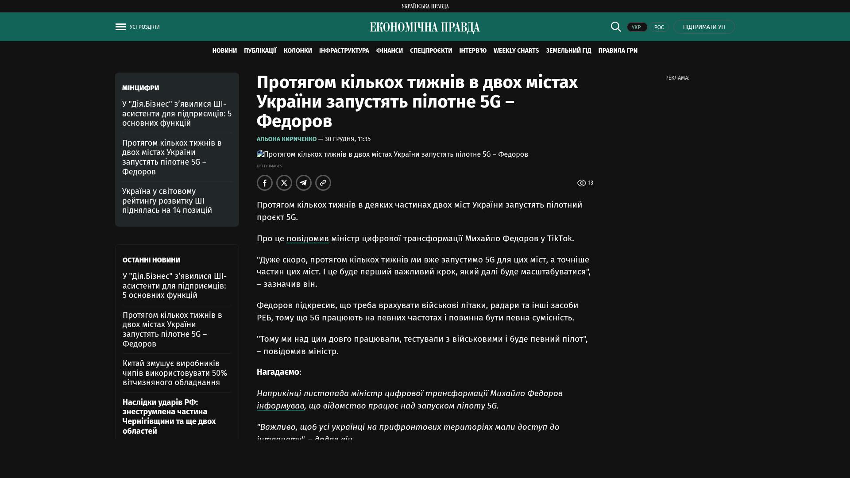The height and width of the screenshot is (478, 850).
Task: Open the hamburger menu icon
Action: click(x=120, y=27)
